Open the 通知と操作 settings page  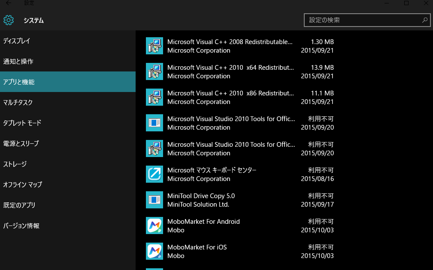click(68, 61)
